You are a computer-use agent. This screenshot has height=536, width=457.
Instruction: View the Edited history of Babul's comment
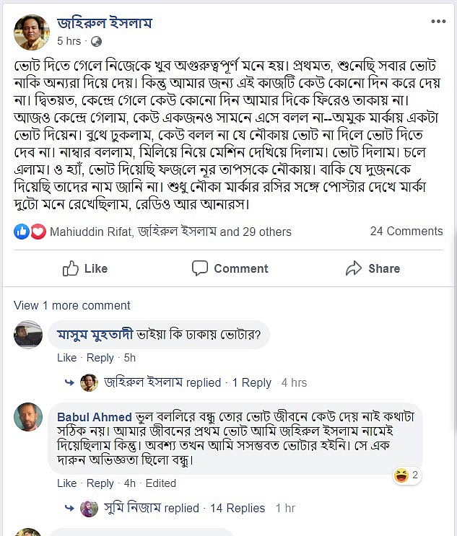[160, 483]
